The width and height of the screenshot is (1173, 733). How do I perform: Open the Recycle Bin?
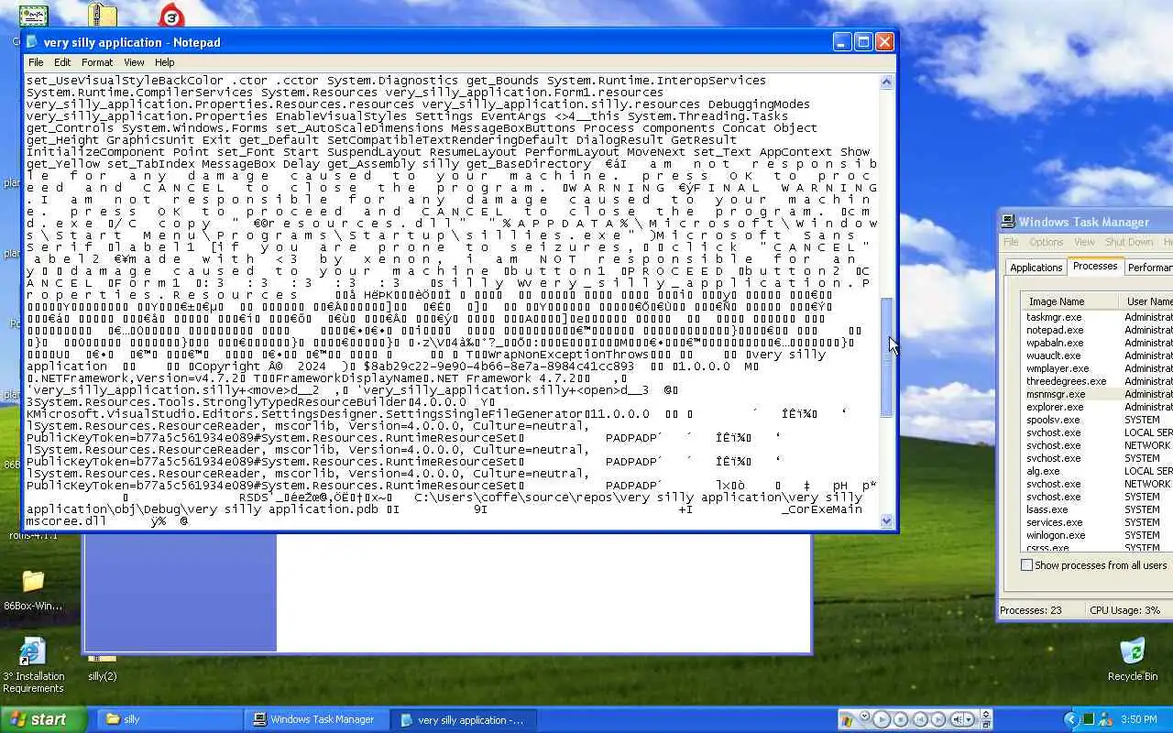[1133, 660]
